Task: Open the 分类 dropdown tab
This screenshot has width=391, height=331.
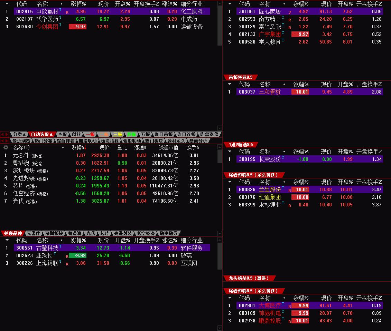Action: point(19,134)
